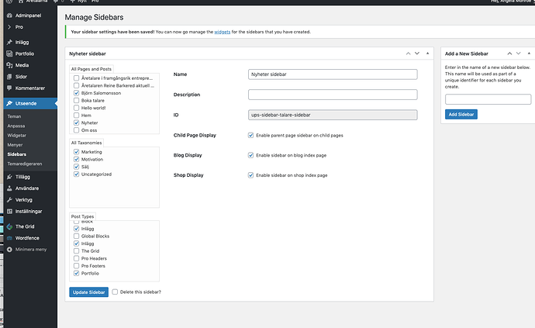Screen dimensions: 535x328
Task: Open the Anpassa submenu item
Action: [16, 126]
